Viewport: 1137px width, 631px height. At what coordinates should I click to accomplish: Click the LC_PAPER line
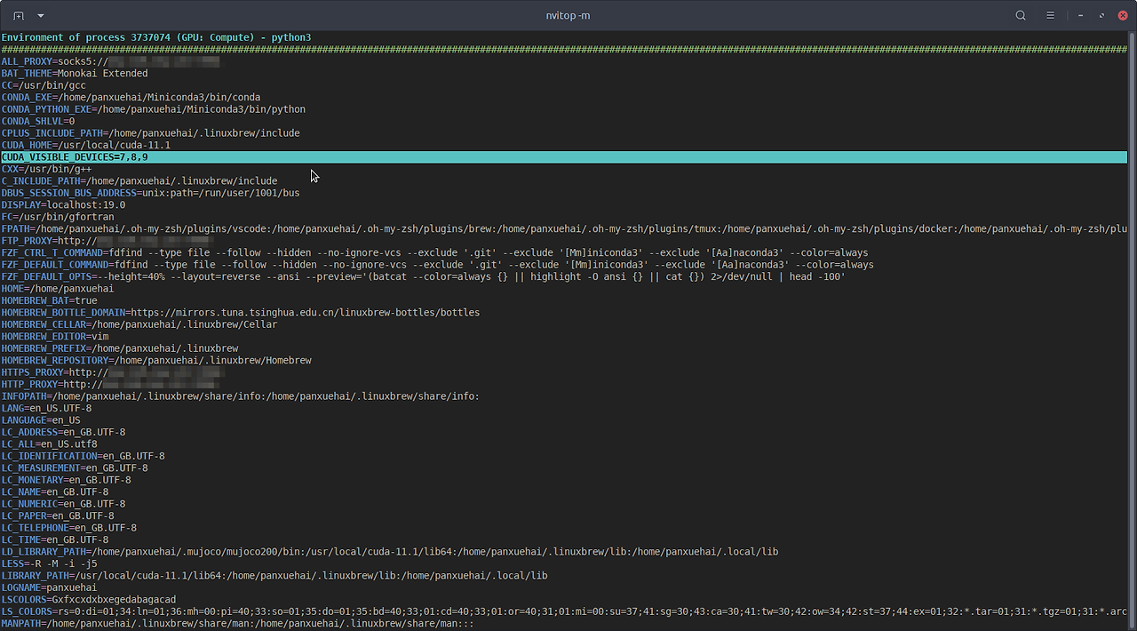coord(58,515)
